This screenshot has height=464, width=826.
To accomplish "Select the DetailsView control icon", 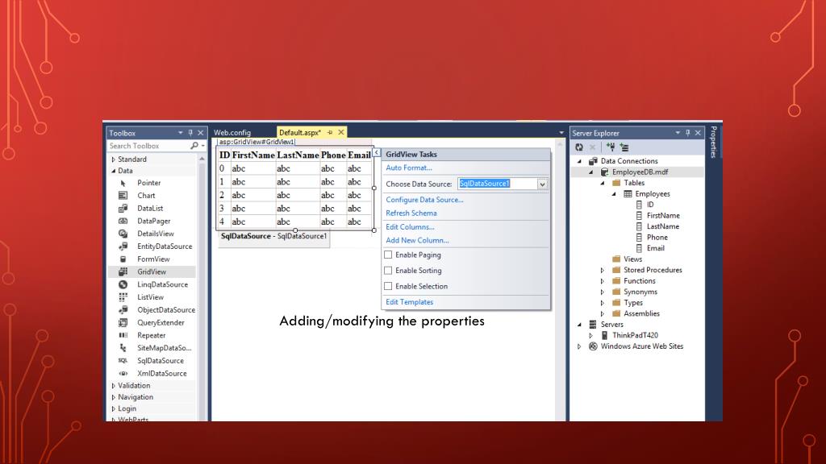I will [123, 234].
